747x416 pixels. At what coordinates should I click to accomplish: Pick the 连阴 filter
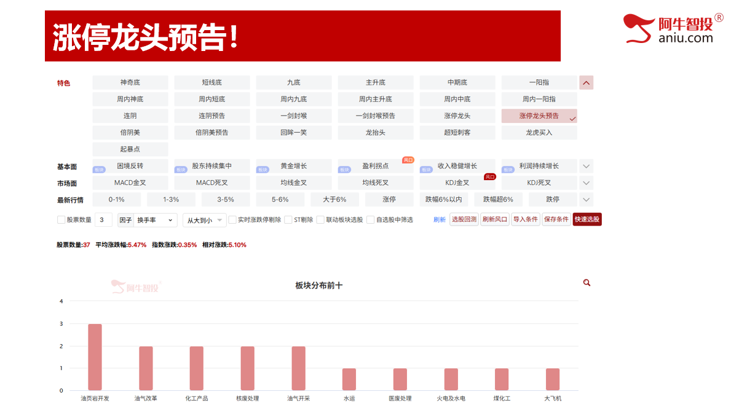pos(130,116)
